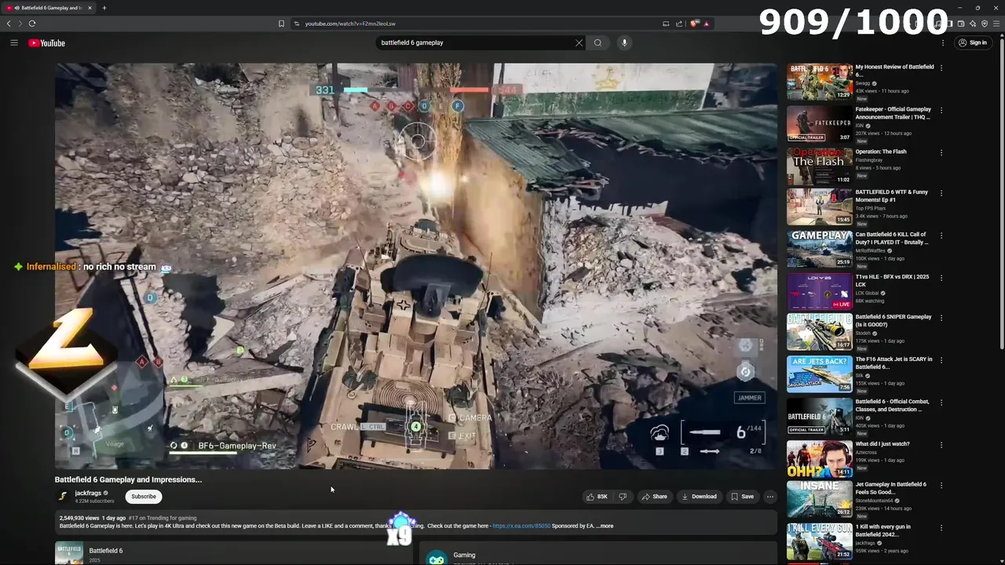Open options for Operation: The Flash
This screenshot has height=565, width=1005.
941,152
